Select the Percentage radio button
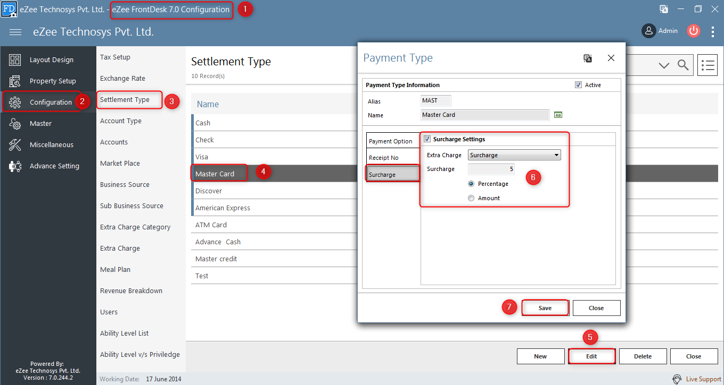 point(471,184)
